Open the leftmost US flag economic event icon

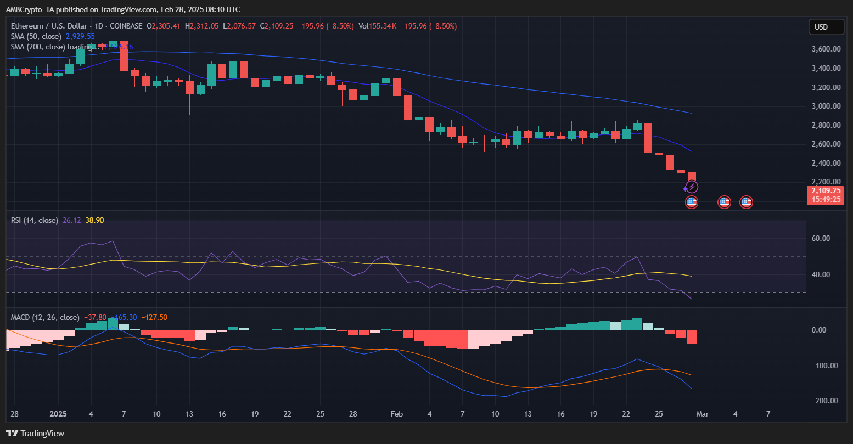(692, 203)
